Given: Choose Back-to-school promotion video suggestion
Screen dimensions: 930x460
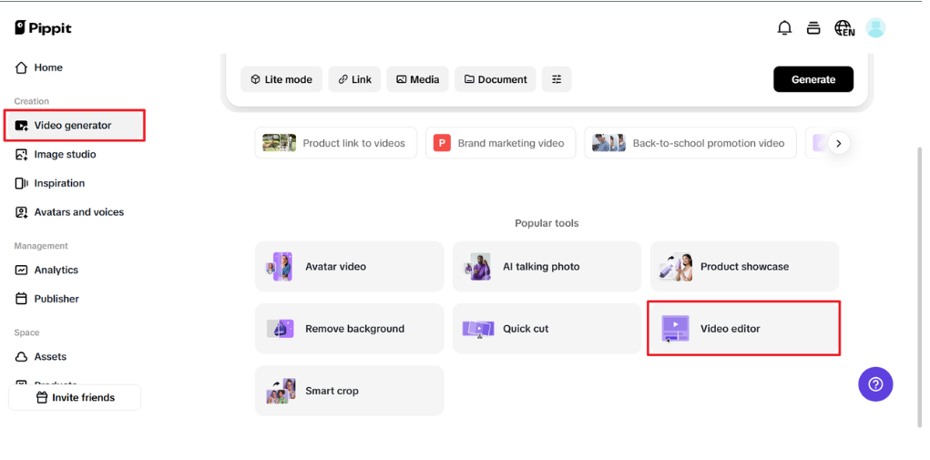Looking at the screenshot, I should [690, 143].
